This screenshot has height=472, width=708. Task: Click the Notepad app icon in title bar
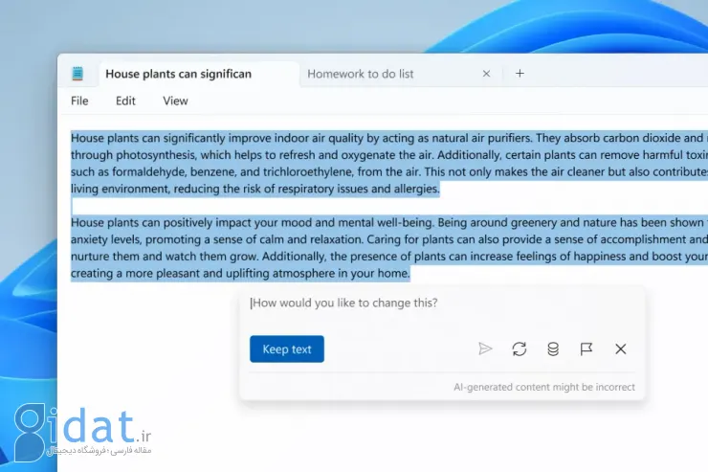(x=77, y=74)
